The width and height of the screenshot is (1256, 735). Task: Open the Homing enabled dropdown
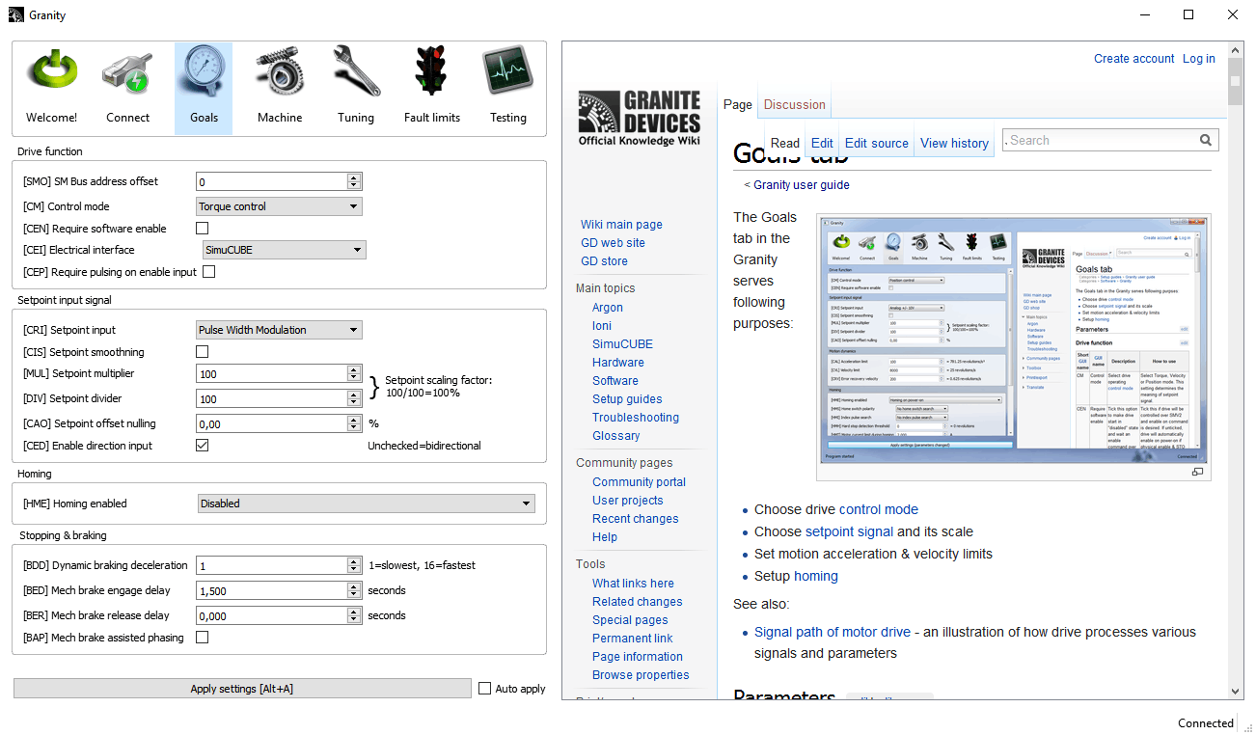366,504
